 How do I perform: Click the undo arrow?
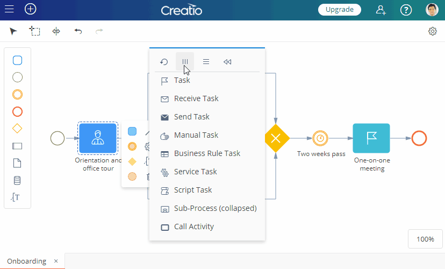click(x=78, y=31)
